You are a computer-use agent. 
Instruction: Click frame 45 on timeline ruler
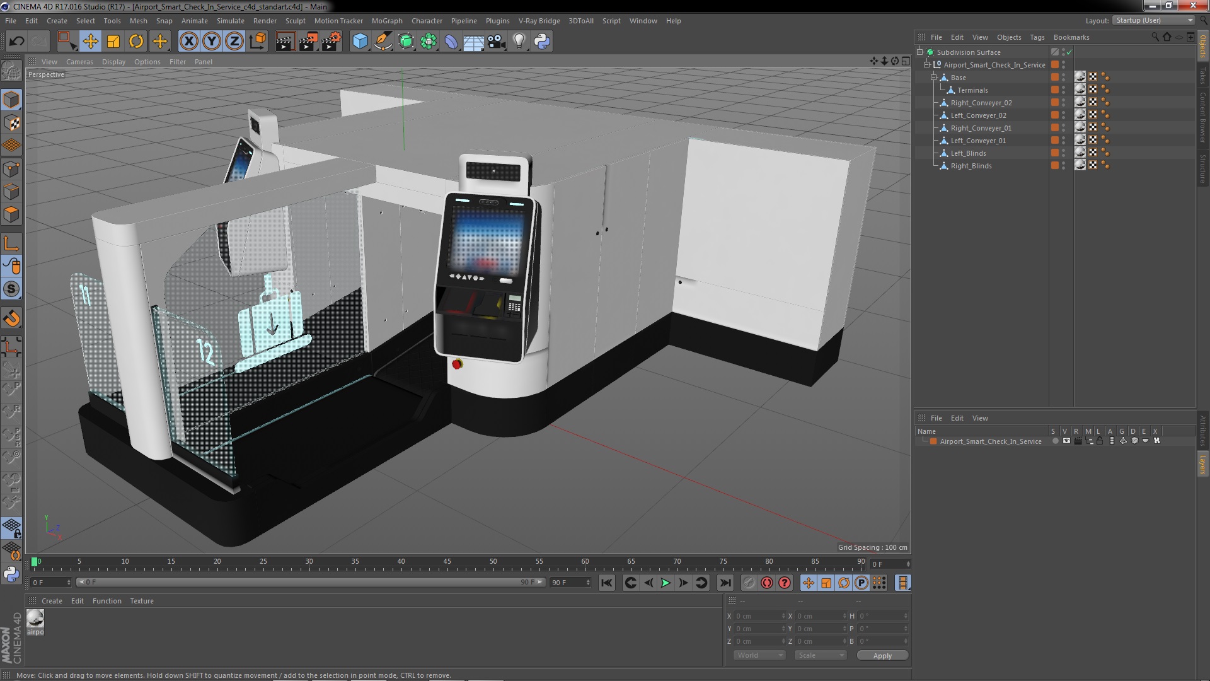tap(447, 561)
